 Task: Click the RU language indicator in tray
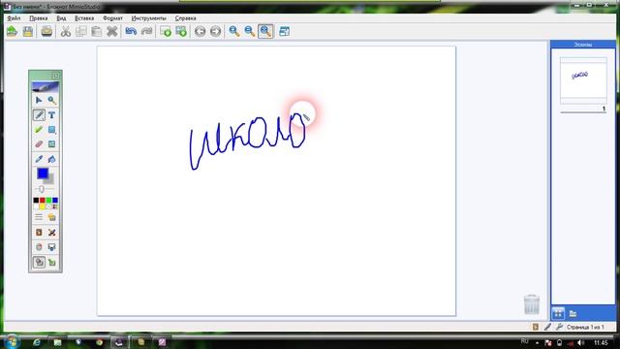(x=525, y=341)
